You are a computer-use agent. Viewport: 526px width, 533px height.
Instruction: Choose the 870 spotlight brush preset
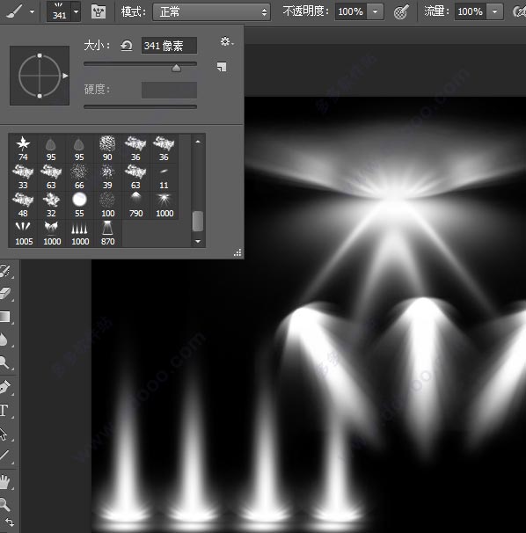(107, 233)
